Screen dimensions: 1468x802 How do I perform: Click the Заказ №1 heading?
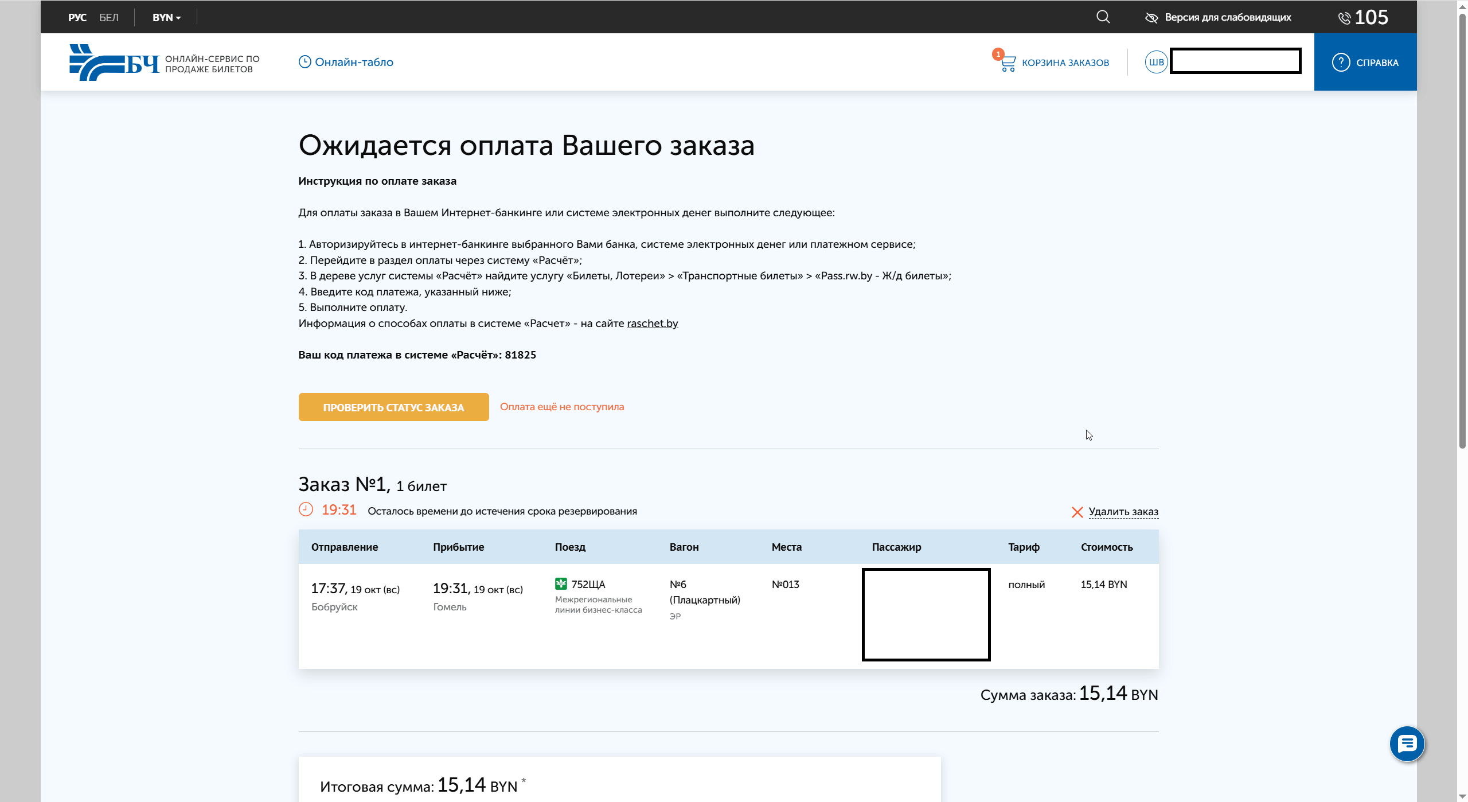tap(343, 485)
